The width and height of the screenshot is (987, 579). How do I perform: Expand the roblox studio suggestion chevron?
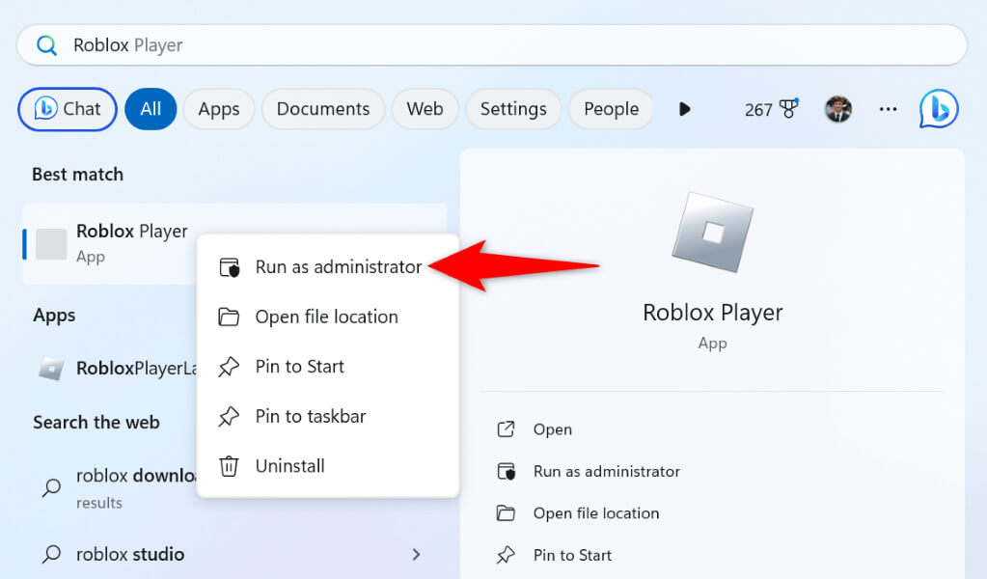[x=416, y=554]
